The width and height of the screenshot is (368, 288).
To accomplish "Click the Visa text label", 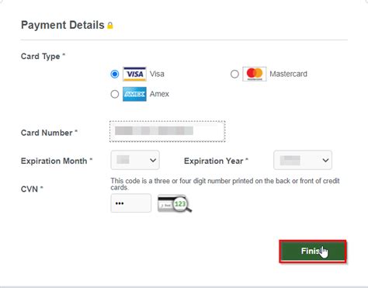I will (157, 74).
